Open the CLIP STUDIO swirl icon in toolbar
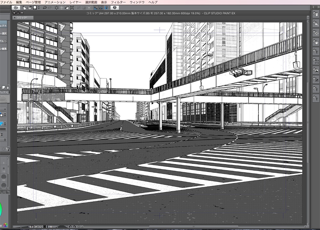The height and width of the screenshot is (230, 320). coord(16,8)
